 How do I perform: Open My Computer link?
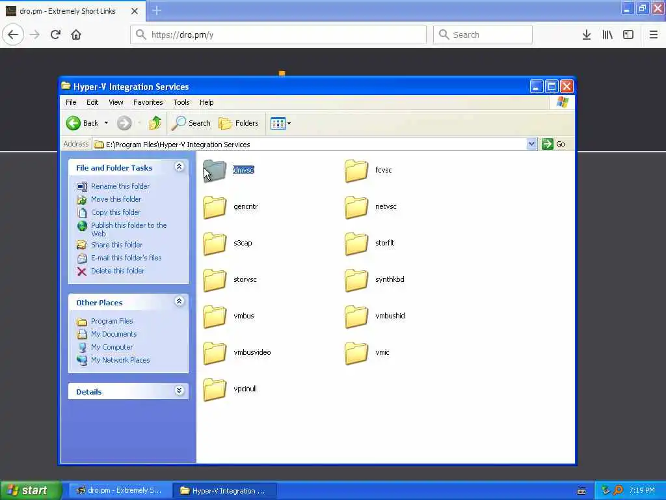point(112,348)
